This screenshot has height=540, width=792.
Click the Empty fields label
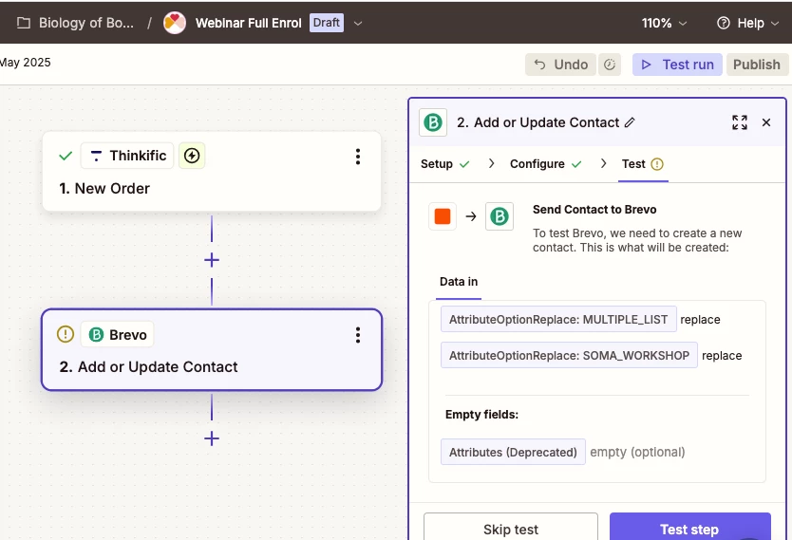481,415
